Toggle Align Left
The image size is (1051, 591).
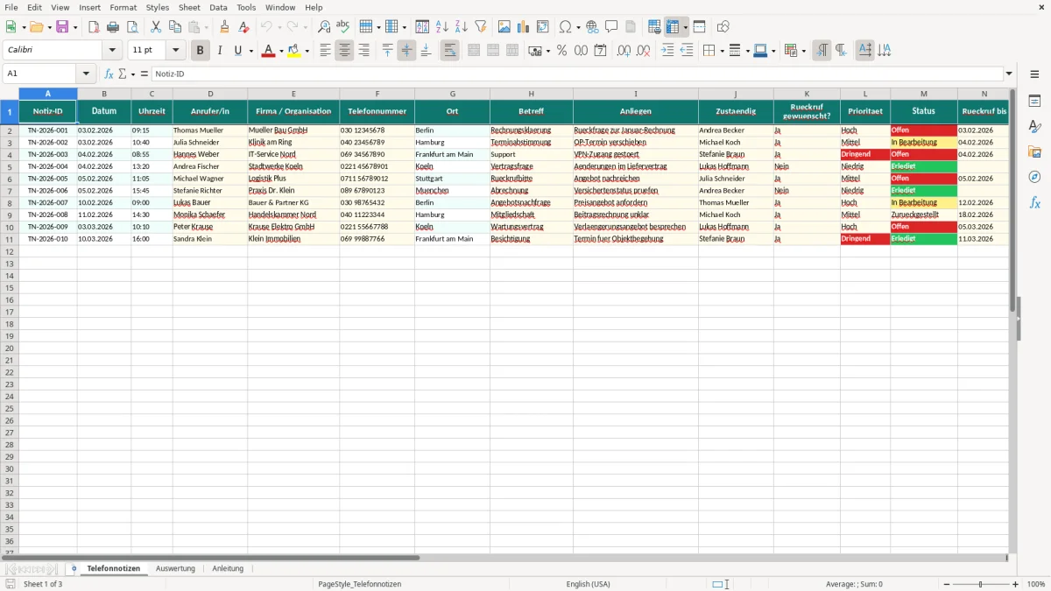pyautogui.click(x=325, y=51)
